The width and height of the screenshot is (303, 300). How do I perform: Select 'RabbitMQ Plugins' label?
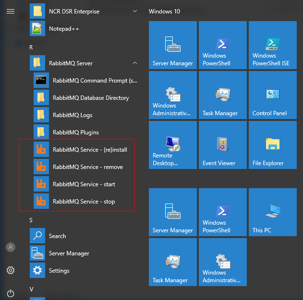point(76,132)
